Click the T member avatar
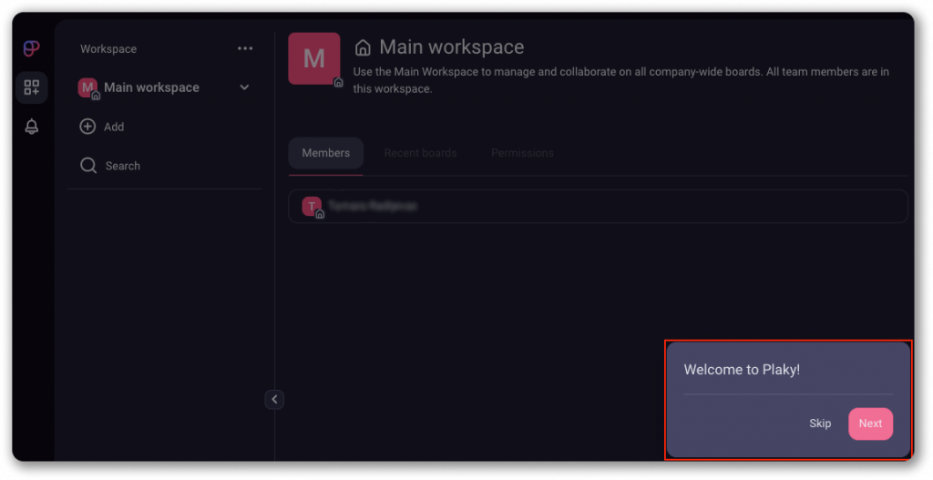933x480 pixels. [x=312, y=207]
